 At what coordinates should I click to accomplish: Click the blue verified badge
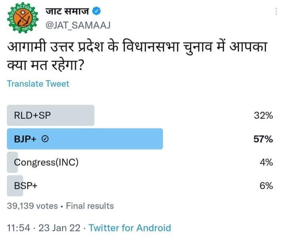(x=96, y=11)
